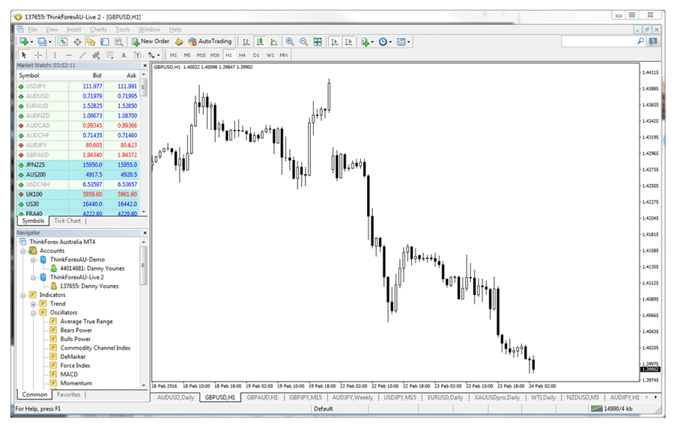Select the Crosshair tool
This screenshot has width=674, height=425.
tap(38, 55)
